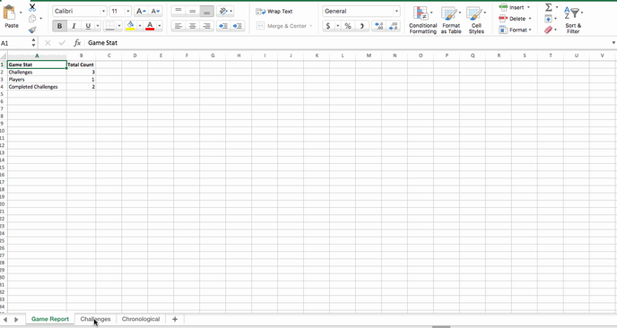Apply currency format with dollar icon

(328, 26)
